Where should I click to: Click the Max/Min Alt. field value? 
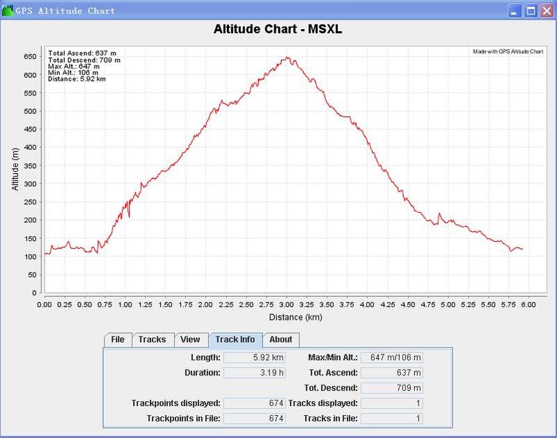(x=392, y=357)
